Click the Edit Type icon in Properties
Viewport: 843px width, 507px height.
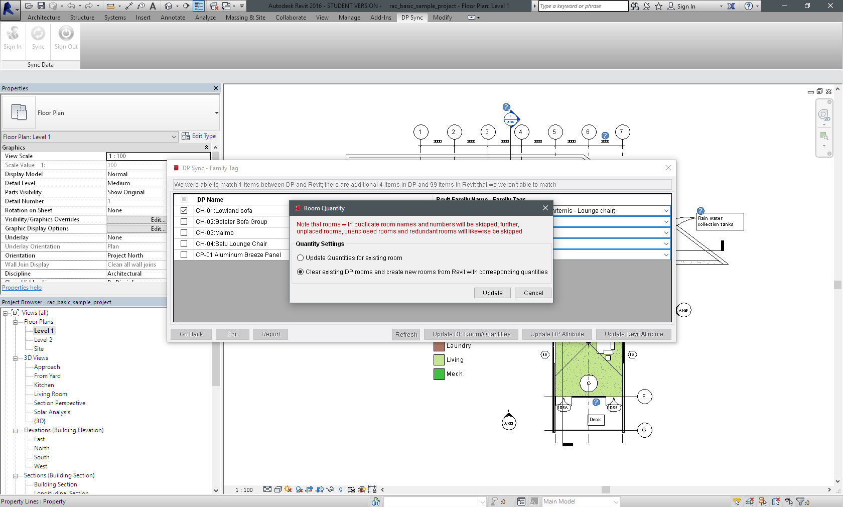[x=186, y=136]
